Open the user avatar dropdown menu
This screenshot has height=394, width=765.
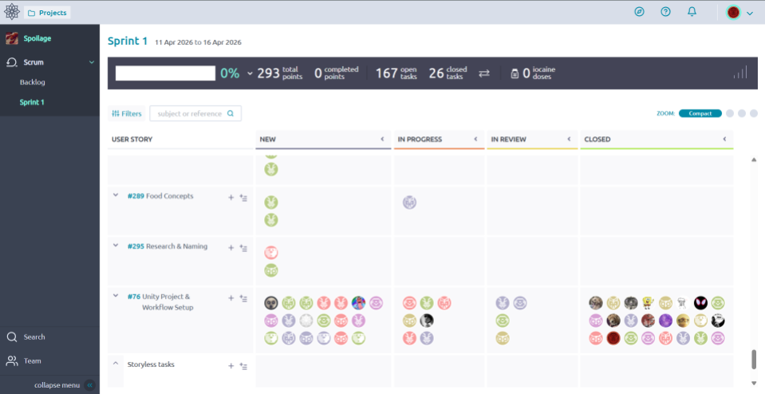pyautogui.click(x=739, y=12)
